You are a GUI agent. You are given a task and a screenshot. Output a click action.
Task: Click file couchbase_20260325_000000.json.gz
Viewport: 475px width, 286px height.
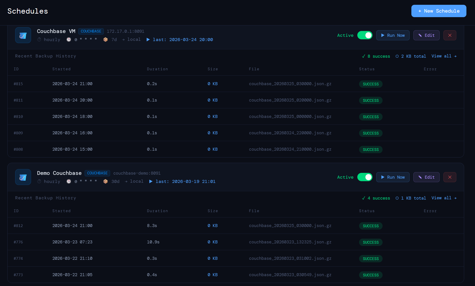pos(290,116)
